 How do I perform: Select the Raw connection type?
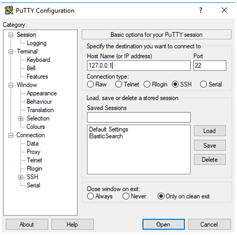click(90, 84)
